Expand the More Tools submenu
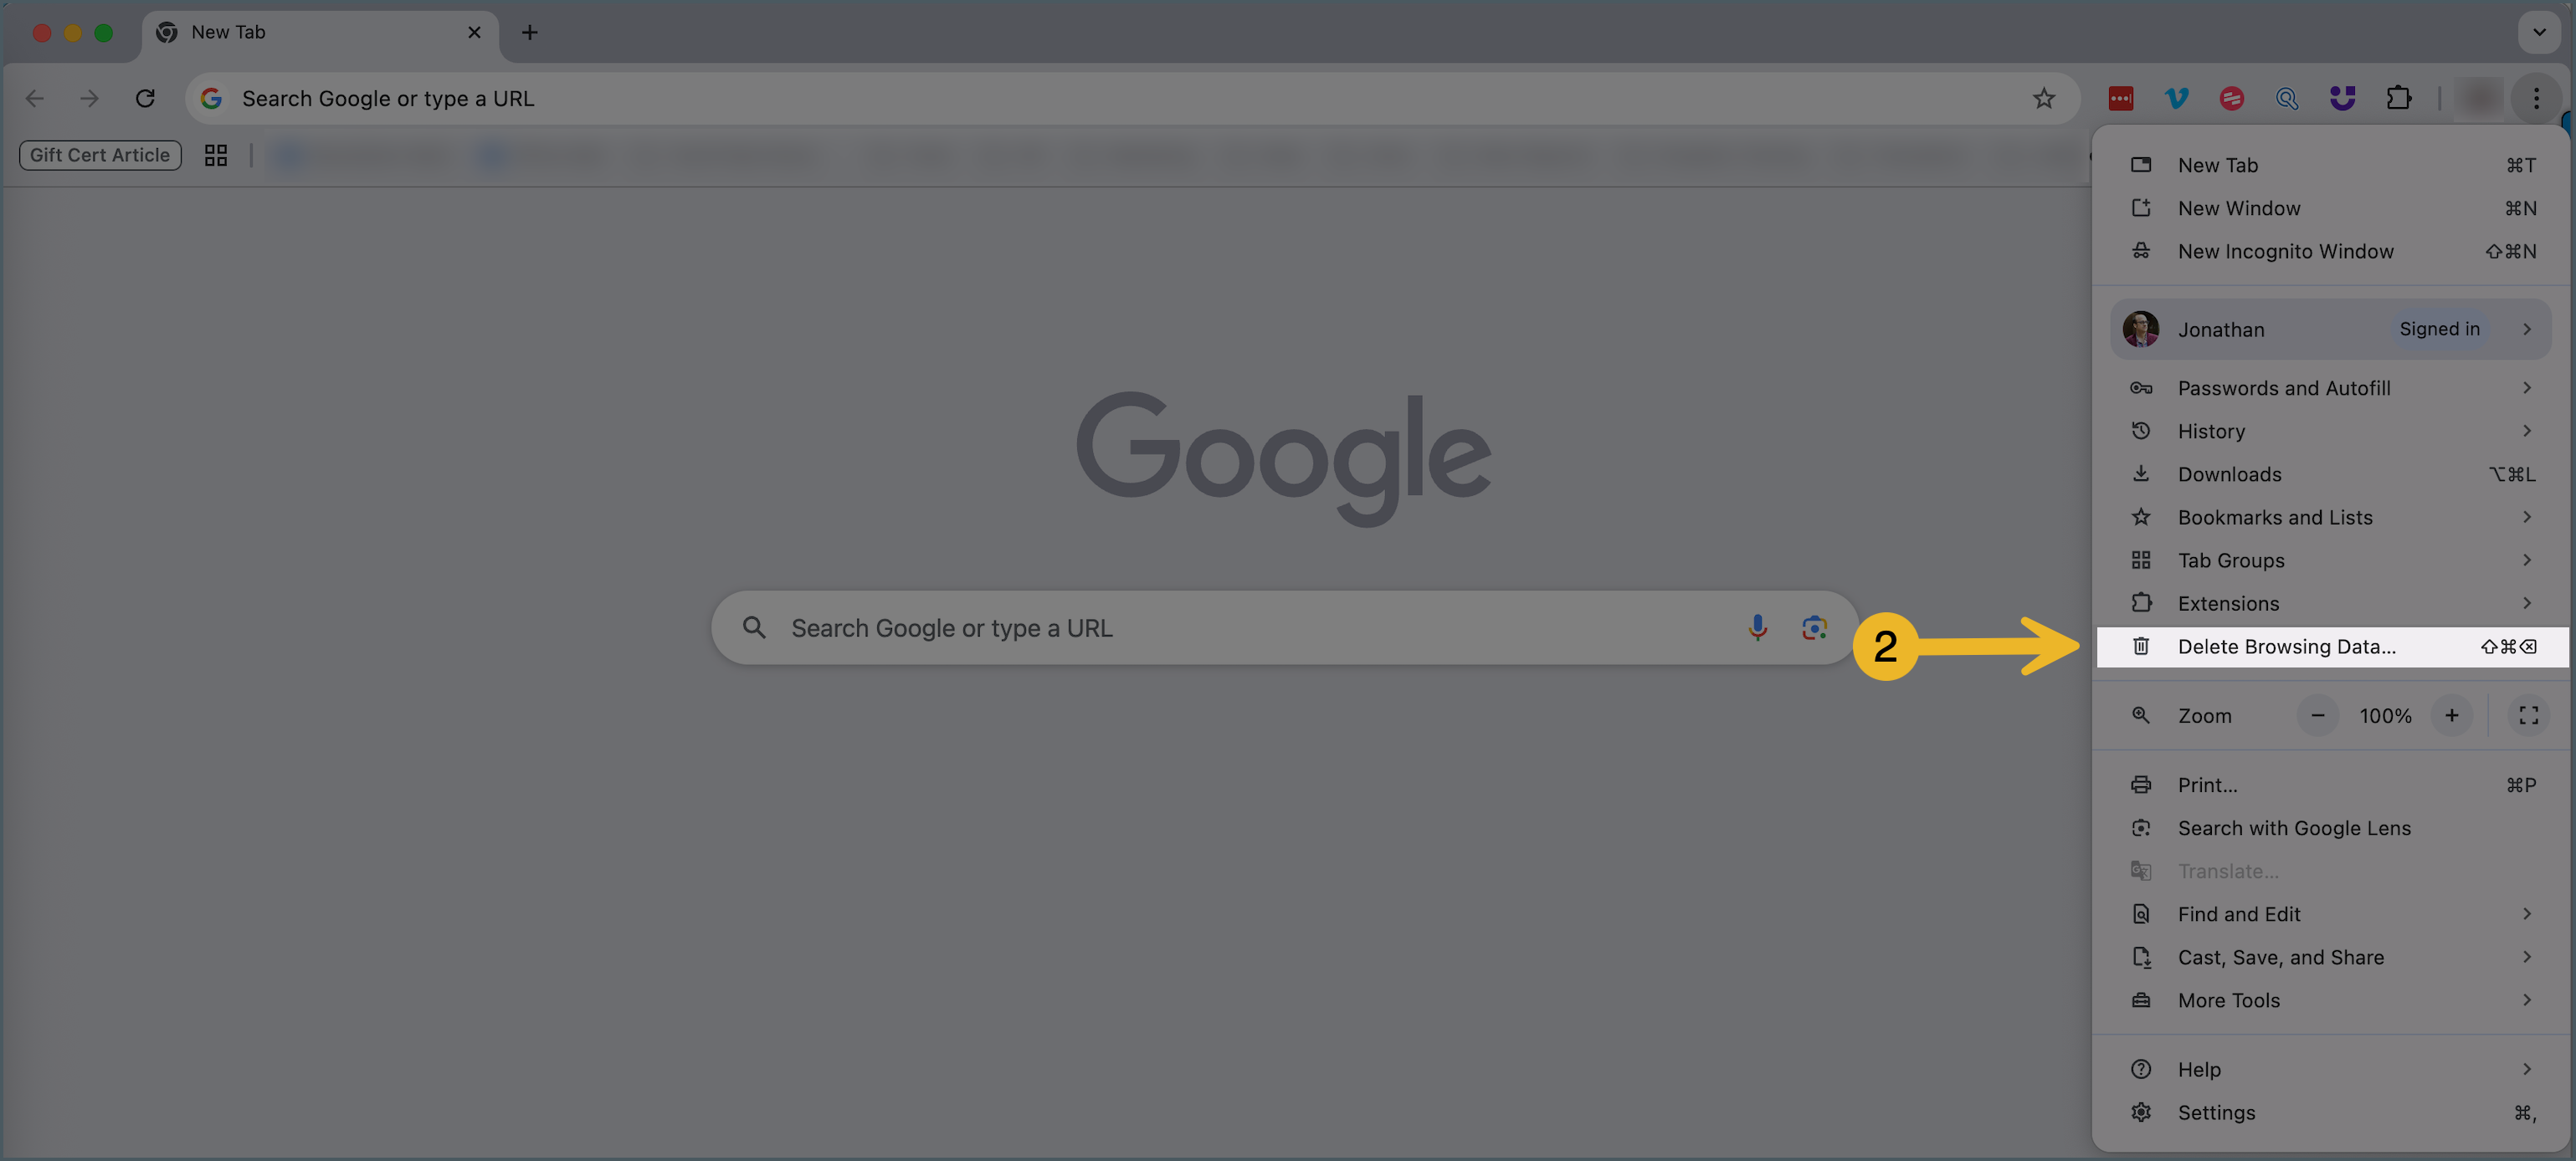The width and height of the screenshot is (2576, 1161). pos(2330,1000)
